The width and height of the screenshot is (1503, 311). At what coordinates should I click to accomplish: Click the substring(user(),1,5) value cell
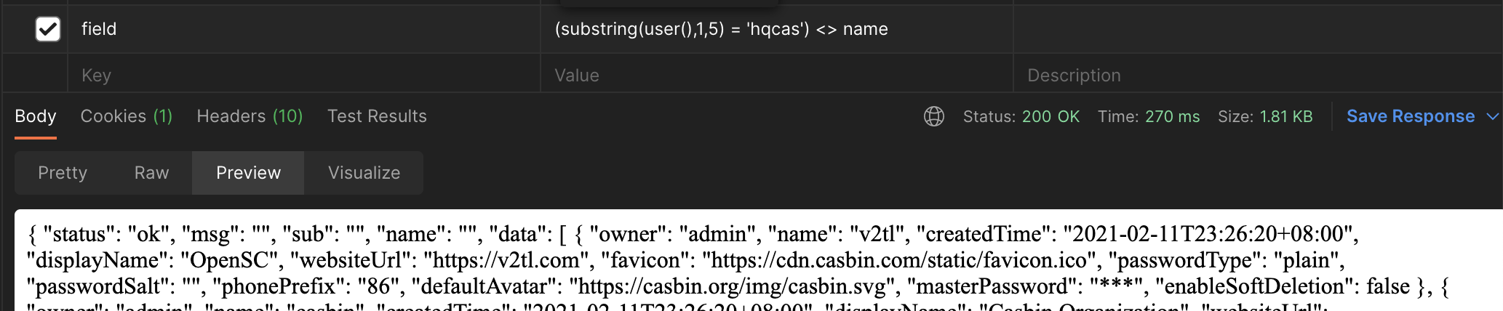777,29
